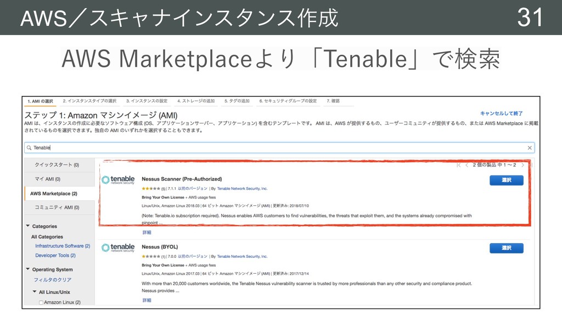Jump to 7. 確認 step

pyautogui.click(x=333, y=101)
